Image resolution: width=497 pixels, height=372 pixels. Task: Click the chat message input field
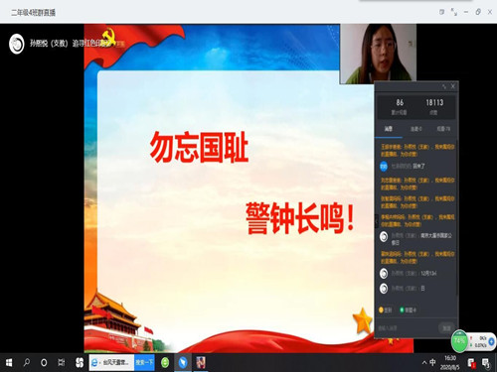pos(407,328)
